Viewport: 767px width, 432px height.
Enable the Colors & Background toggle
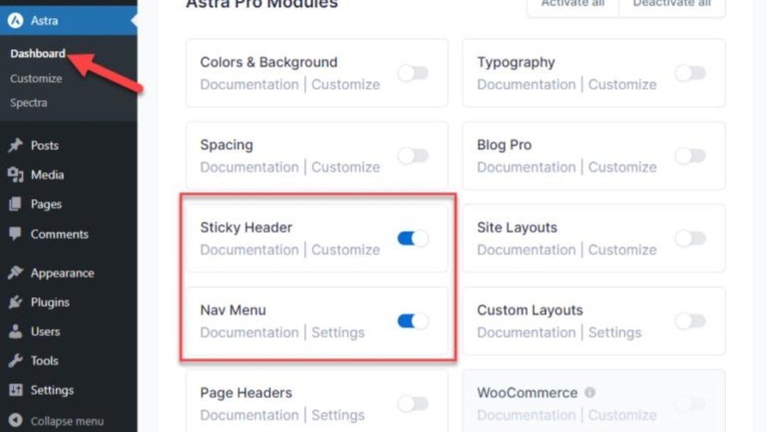pyautogui.click(x=413, y=73)
